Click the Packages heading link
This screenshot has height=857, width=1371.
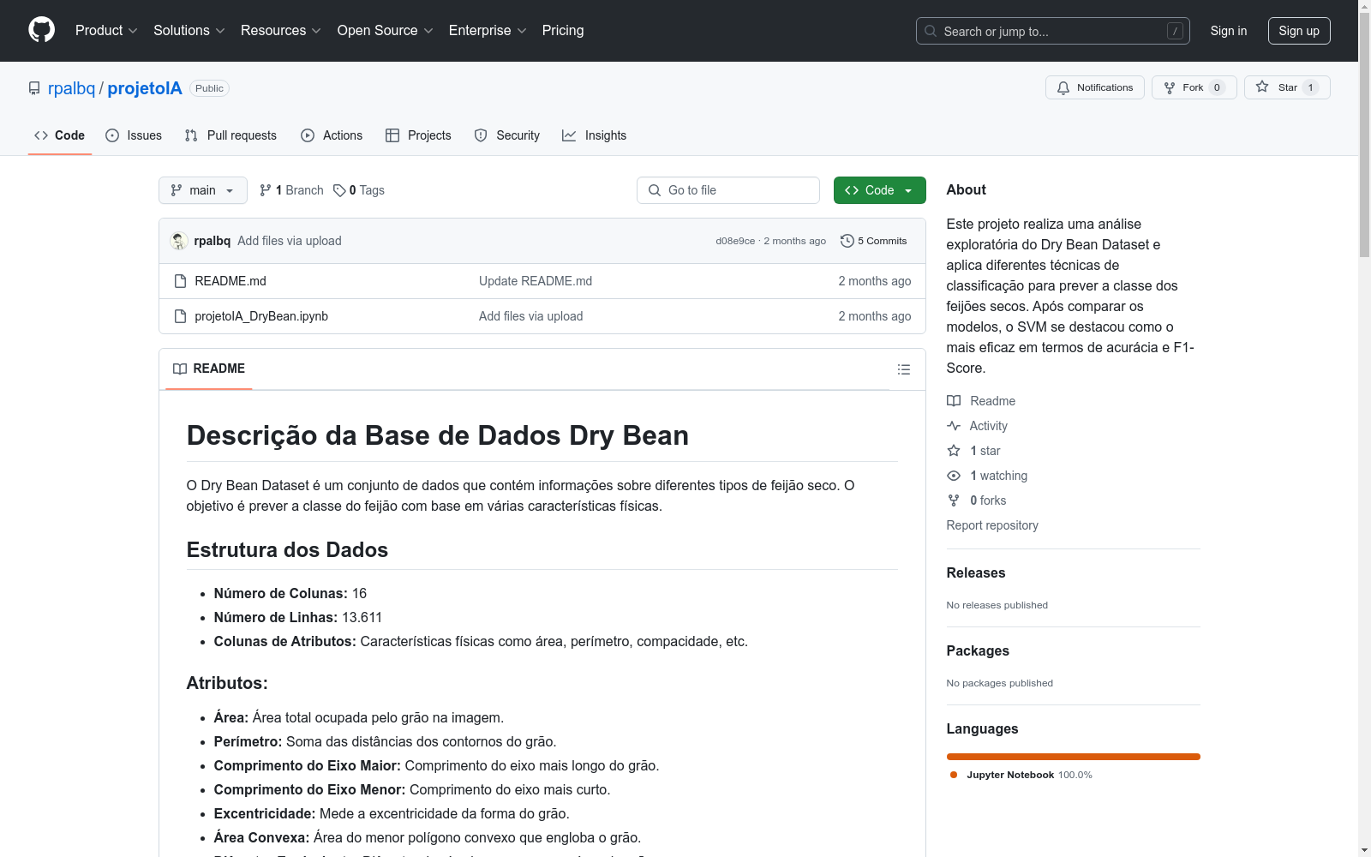(978, 651)
